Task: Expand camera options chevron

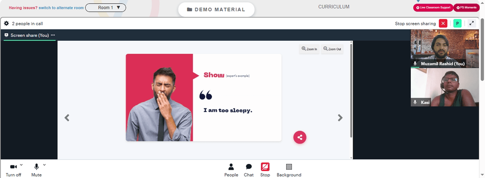Action: point(21,165)
